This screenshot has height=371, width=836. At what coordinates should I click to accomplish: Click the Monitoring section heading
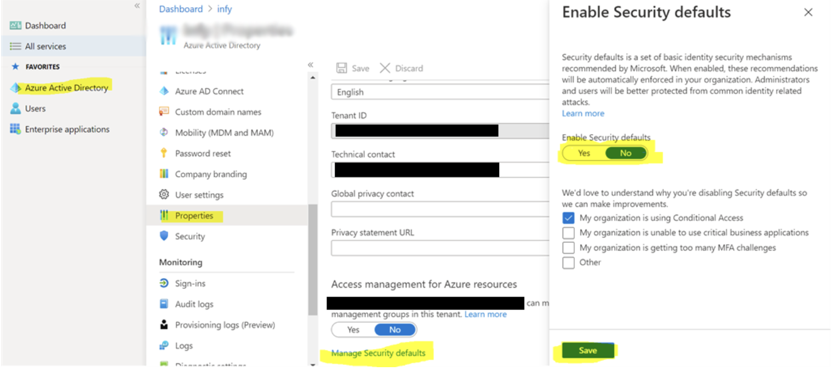[181, 262]
